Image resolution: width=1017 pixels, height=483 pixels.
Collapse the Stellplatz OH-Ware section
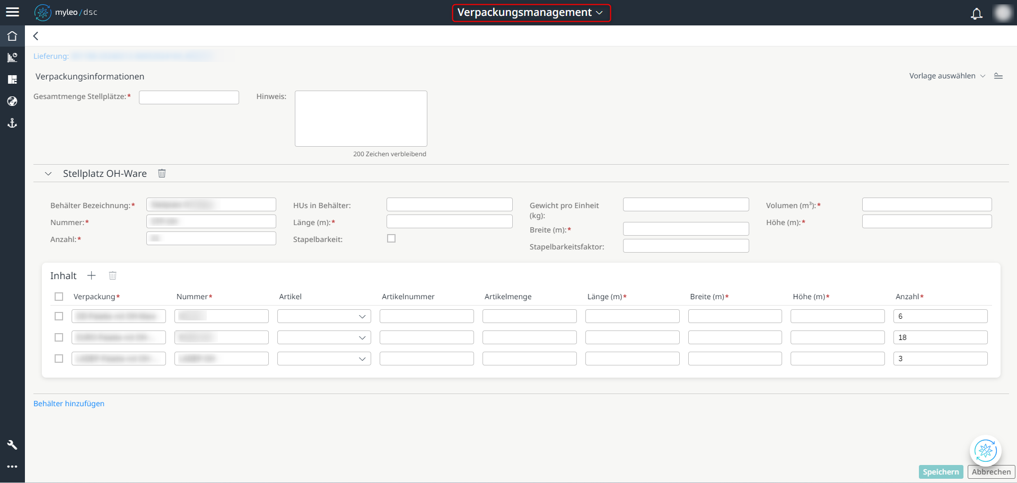click(x=48, y=173)
